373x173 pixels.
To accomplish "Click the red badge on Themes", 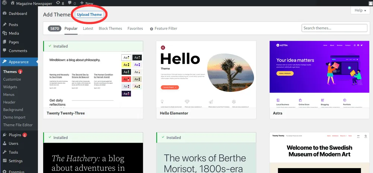I will [x=20, y=72].
